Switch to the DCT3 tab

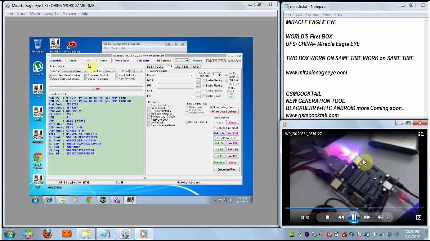click(150, 66)
